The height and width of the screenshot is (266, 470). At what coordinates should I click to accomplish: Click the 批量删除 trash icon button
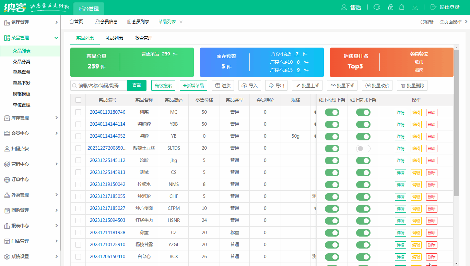click(x=412, y=85)
